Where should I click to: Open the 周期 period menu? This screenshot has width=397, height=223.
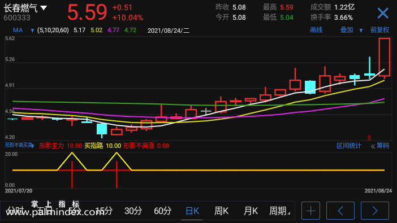coord(279,211)
